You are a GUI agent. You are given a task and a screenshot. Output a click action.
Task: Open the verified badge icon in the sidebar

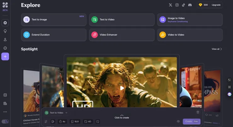(5, 48)
